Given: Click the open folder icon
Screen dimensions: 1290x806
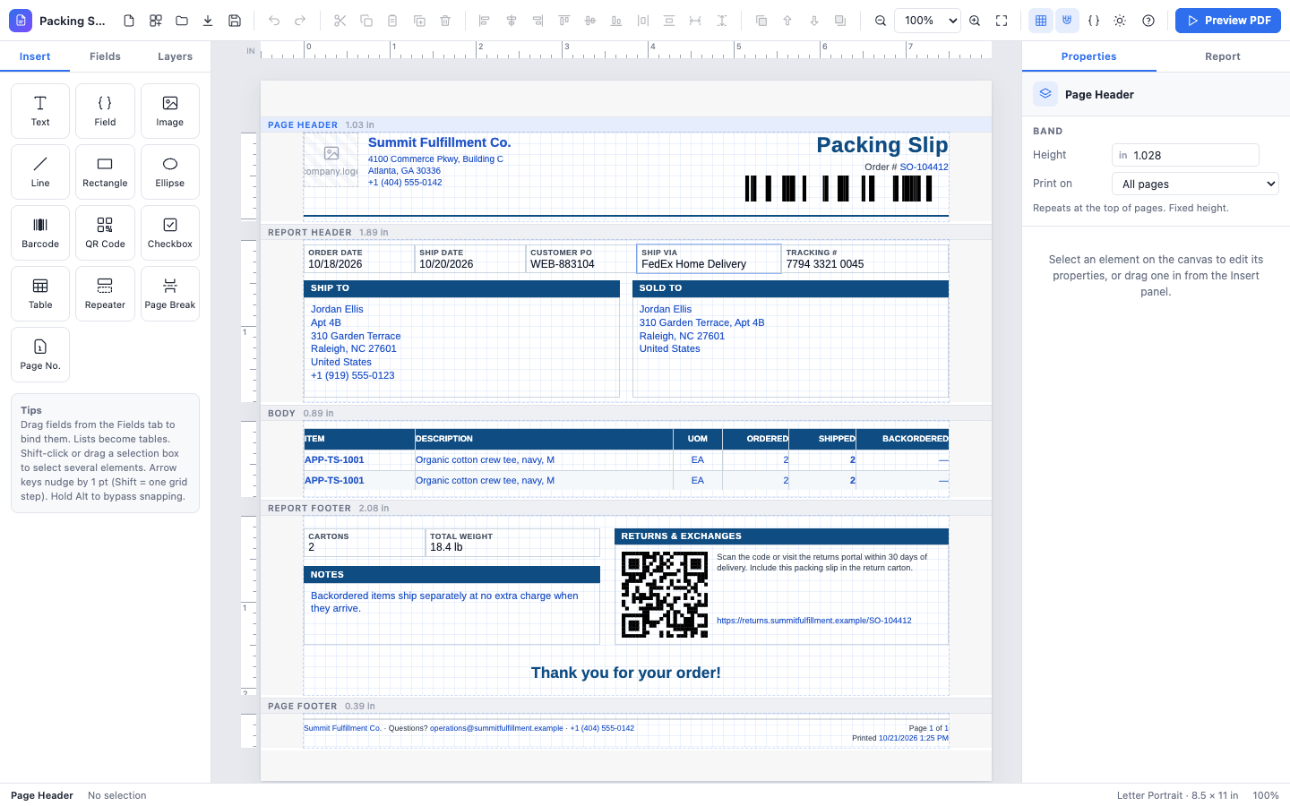Looking at the screenshot, I should point(182,21).
